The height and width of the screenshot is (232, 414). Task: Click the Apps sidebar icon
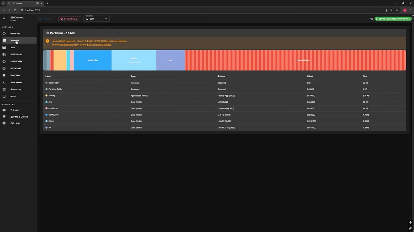click(4, 47)
